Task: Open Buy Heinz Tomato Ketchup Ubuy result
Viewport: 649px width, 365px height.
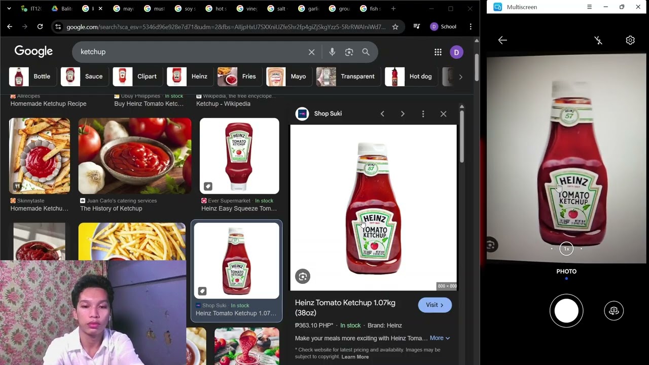Action: coord(149,103)
